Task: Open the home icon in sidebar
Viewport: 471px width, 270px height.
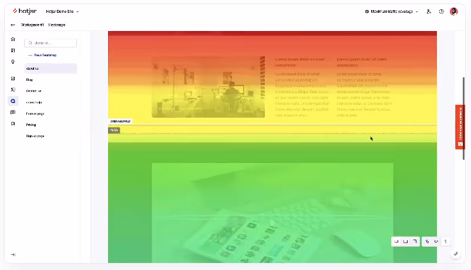Action: coord(13,39)
